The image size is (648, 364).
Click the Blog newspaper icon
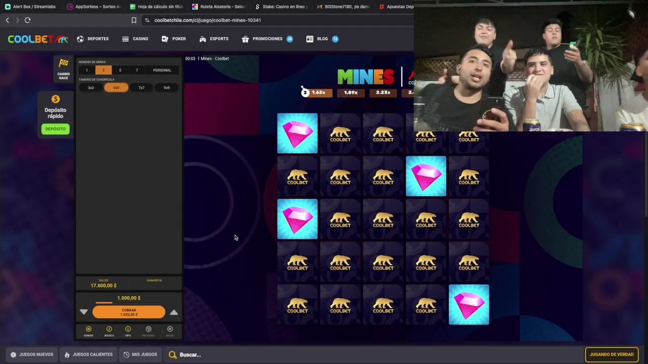coord(310,39)
